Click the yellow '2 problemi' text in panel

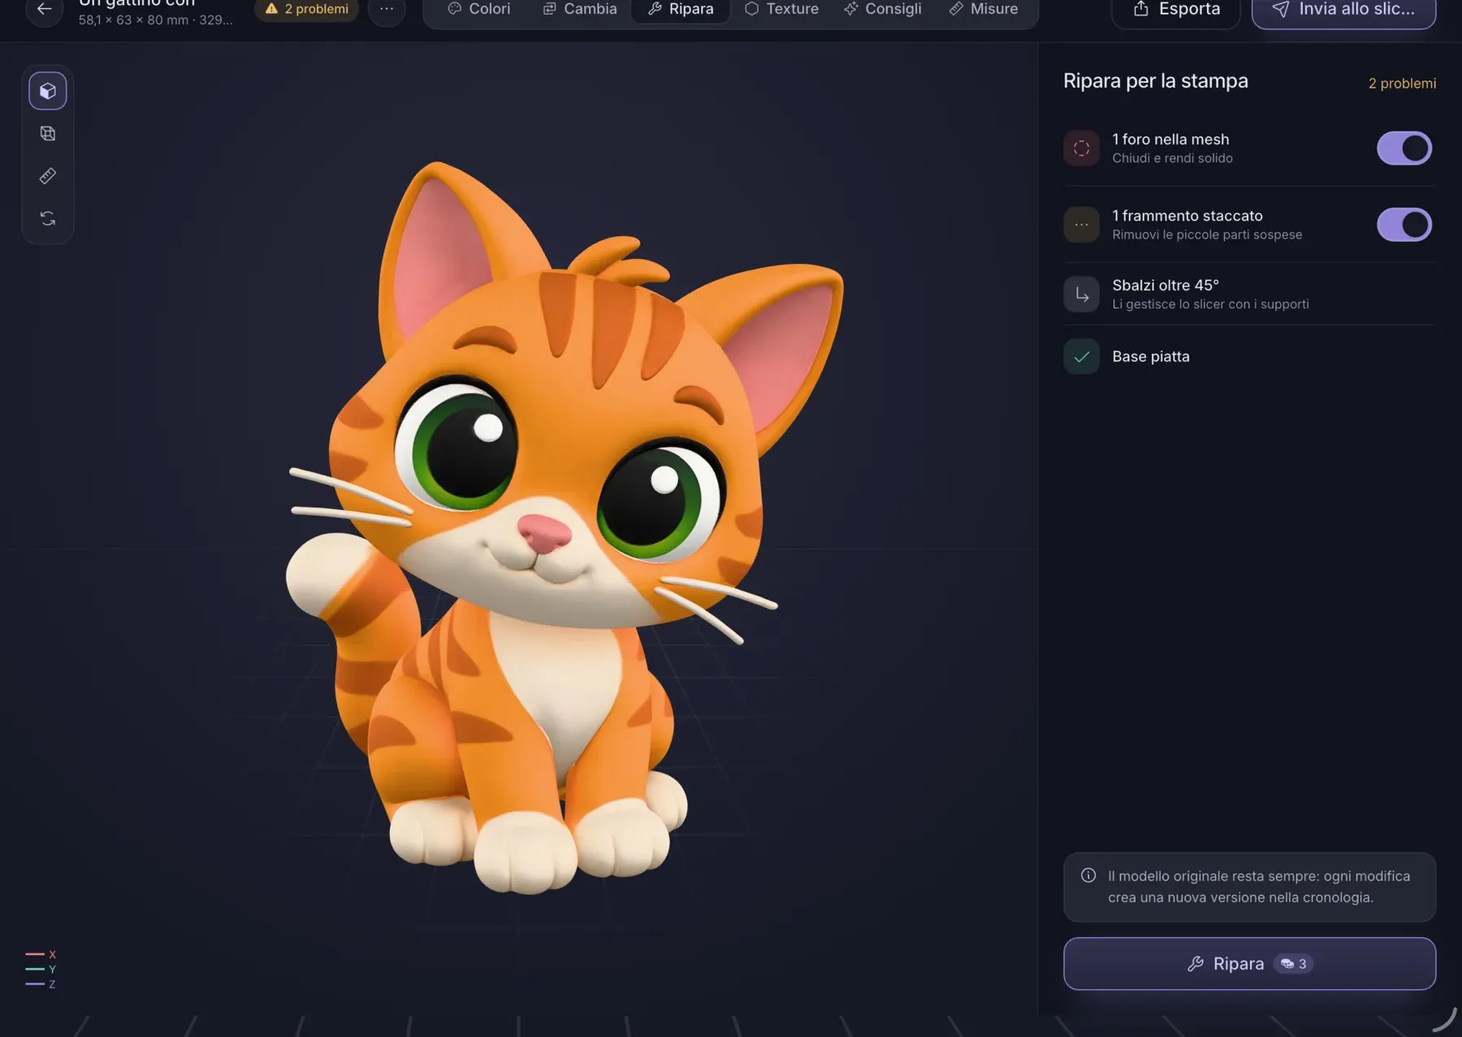(1402, 83)
